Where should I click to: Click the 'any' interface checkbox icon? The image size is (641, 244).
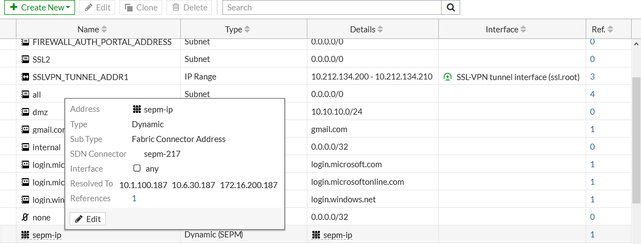137,169
